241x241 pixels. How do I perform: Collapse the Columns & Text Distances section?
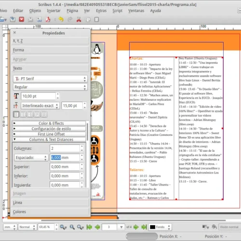click(x=49, y=139)
